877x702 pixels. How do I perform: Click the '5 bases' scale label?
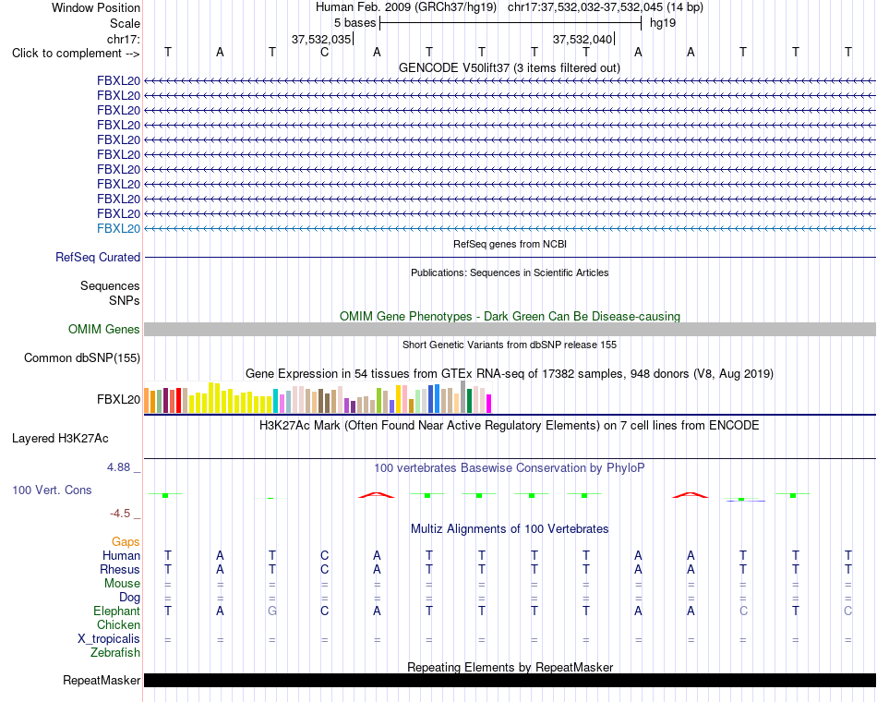pyautogui.click(x=355, y=23)
